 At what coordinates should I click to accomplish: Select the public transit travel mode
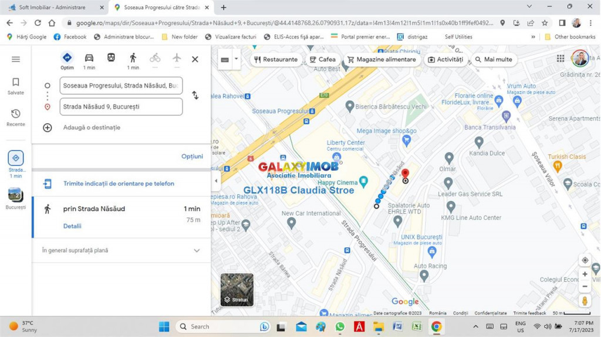[111, 58]
